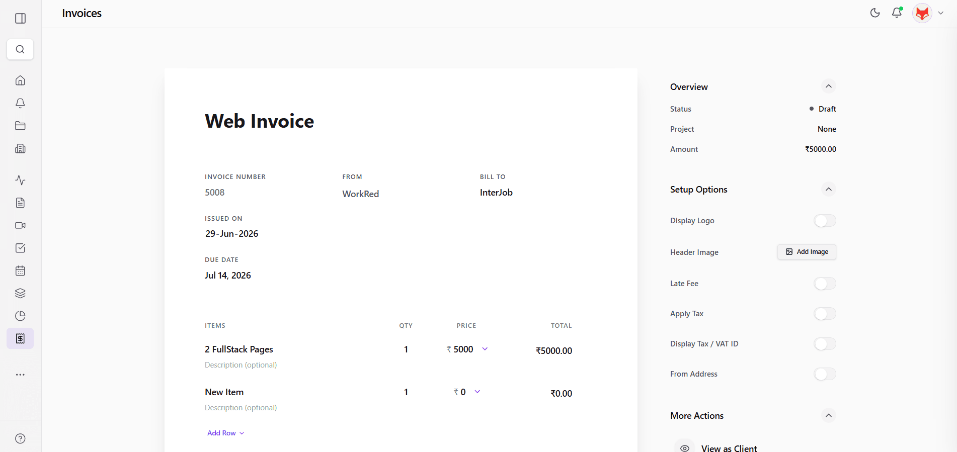
Task: Open the video camera icon
Action: 20,225
